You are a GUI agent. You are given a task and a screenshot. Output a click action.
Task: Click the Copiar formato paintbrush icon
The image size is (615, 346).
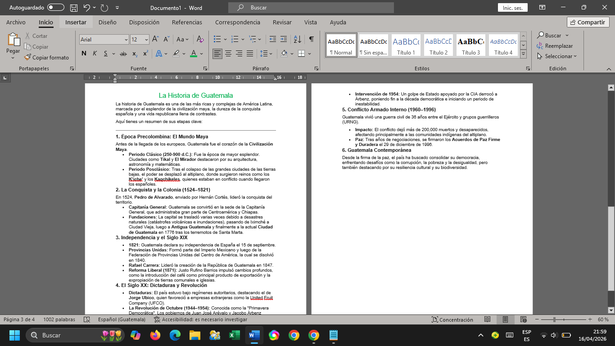click(x=28, y=58)
